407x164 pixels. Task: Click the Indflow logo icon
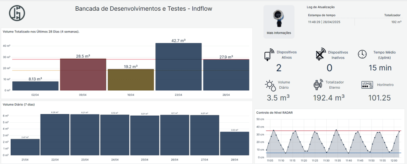click(x=17, y=13)
